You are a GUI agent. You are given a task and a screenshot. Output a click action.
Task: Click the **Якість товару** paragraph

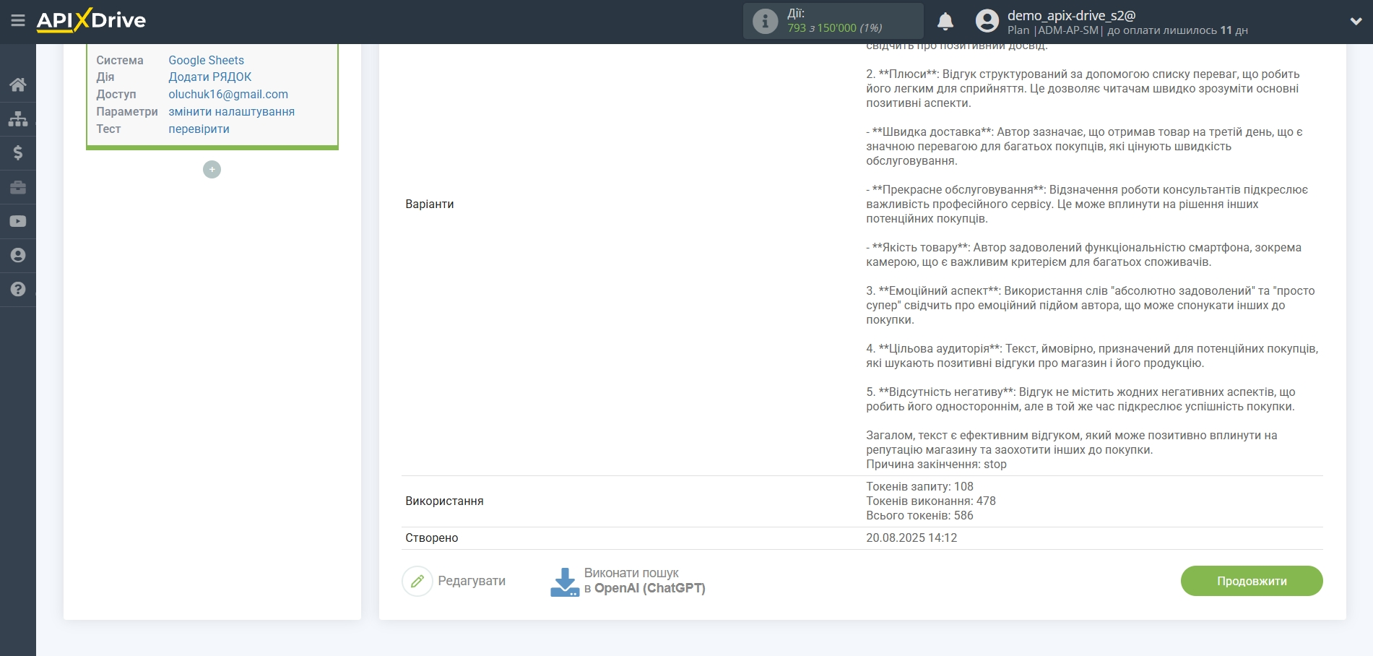(x=1083, y=254)
